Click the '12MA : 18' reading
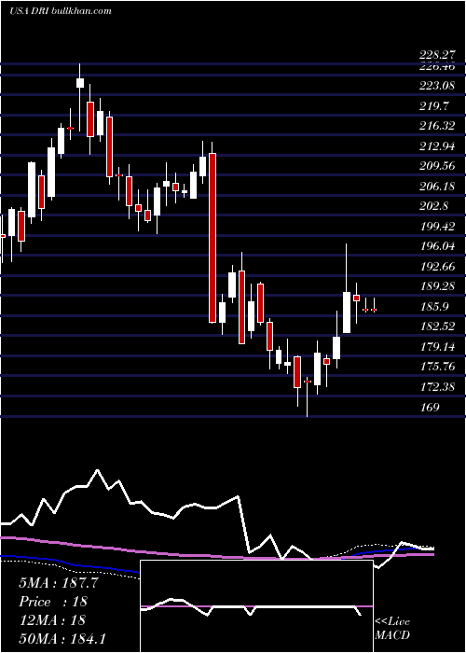 point(52,619)
